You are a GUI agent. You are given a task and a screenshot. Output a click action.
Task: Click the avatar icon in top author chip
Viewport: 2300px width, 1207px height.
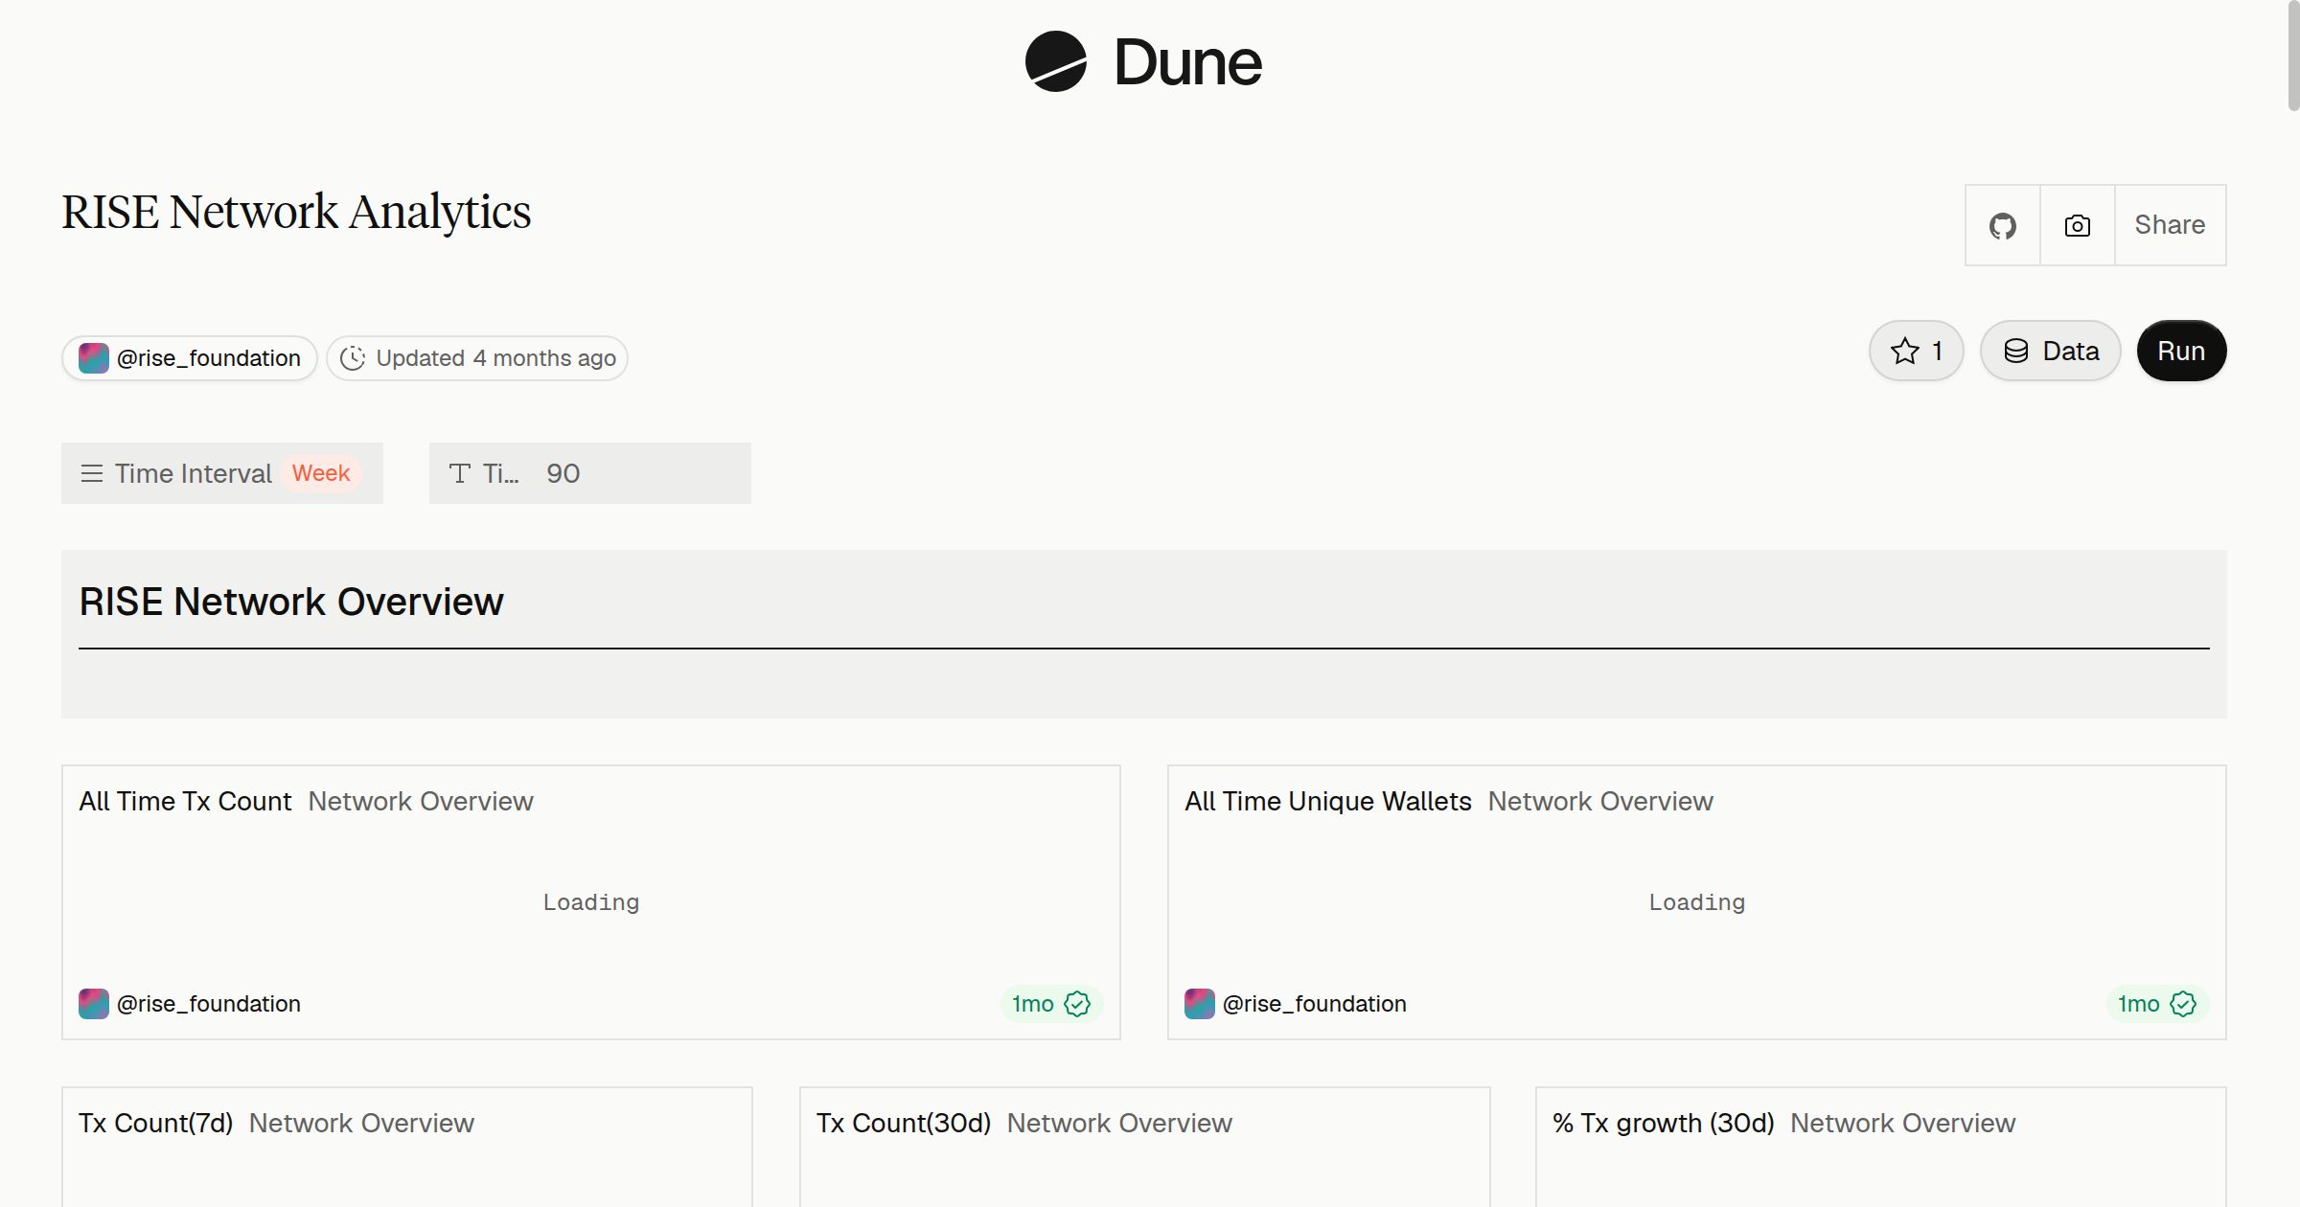coord(93,358)
